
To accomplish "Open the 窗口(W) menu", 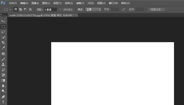I will 113,3.
